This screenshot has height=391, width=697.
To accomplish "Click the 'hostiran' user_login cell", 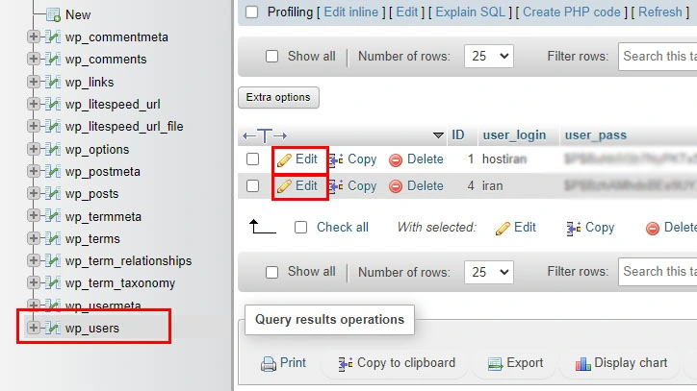I will [x=504, y=159].
